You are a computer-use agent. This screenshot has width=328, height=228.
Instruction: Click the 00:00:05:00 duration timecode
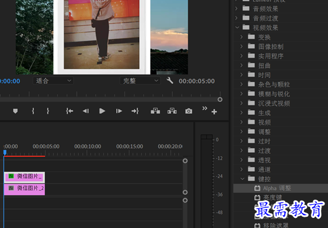click(197, 81)
